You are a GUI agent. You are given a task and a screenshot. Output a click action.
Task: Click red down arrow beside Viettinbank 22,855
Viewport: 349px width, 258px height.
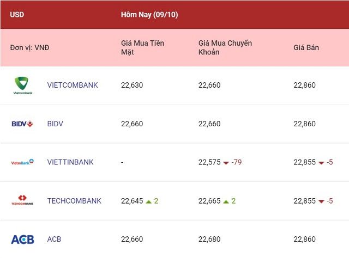pyautogui.click(x=321, y=163)
